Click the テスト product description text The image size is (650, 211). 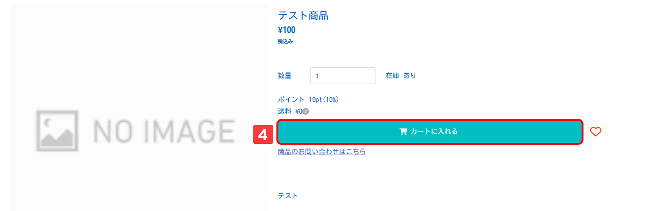[288, 195]
